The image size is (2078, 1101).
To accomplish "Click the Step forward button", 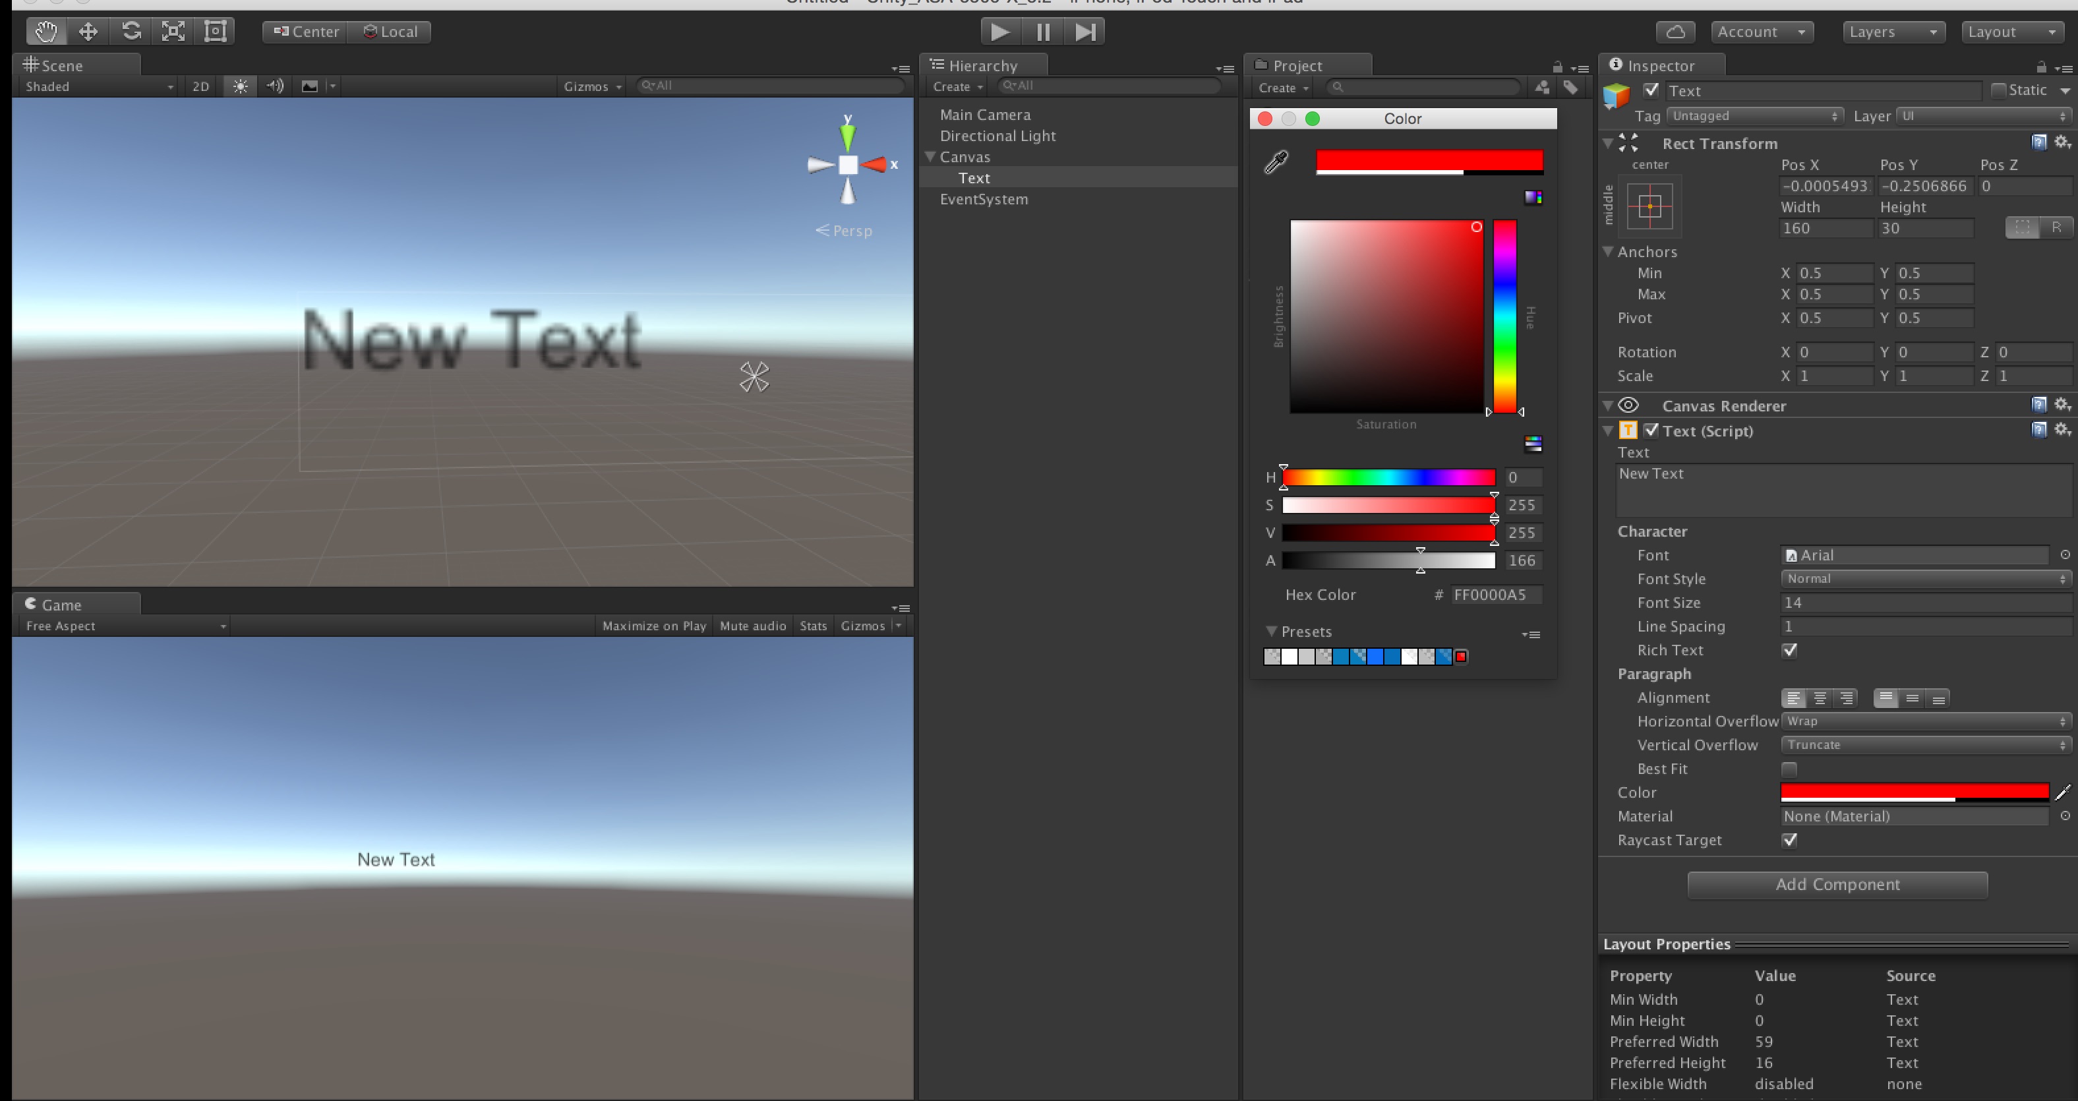I will [x=1085, y=32].
